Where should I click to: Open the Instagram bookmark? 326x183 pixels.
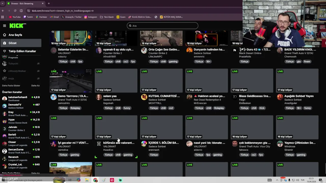91,17
